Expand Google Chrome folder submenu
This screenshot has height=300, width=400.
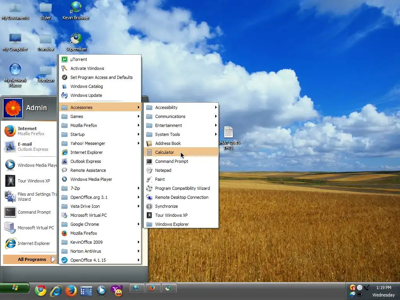pyautogui.click(x=100, y=224)
